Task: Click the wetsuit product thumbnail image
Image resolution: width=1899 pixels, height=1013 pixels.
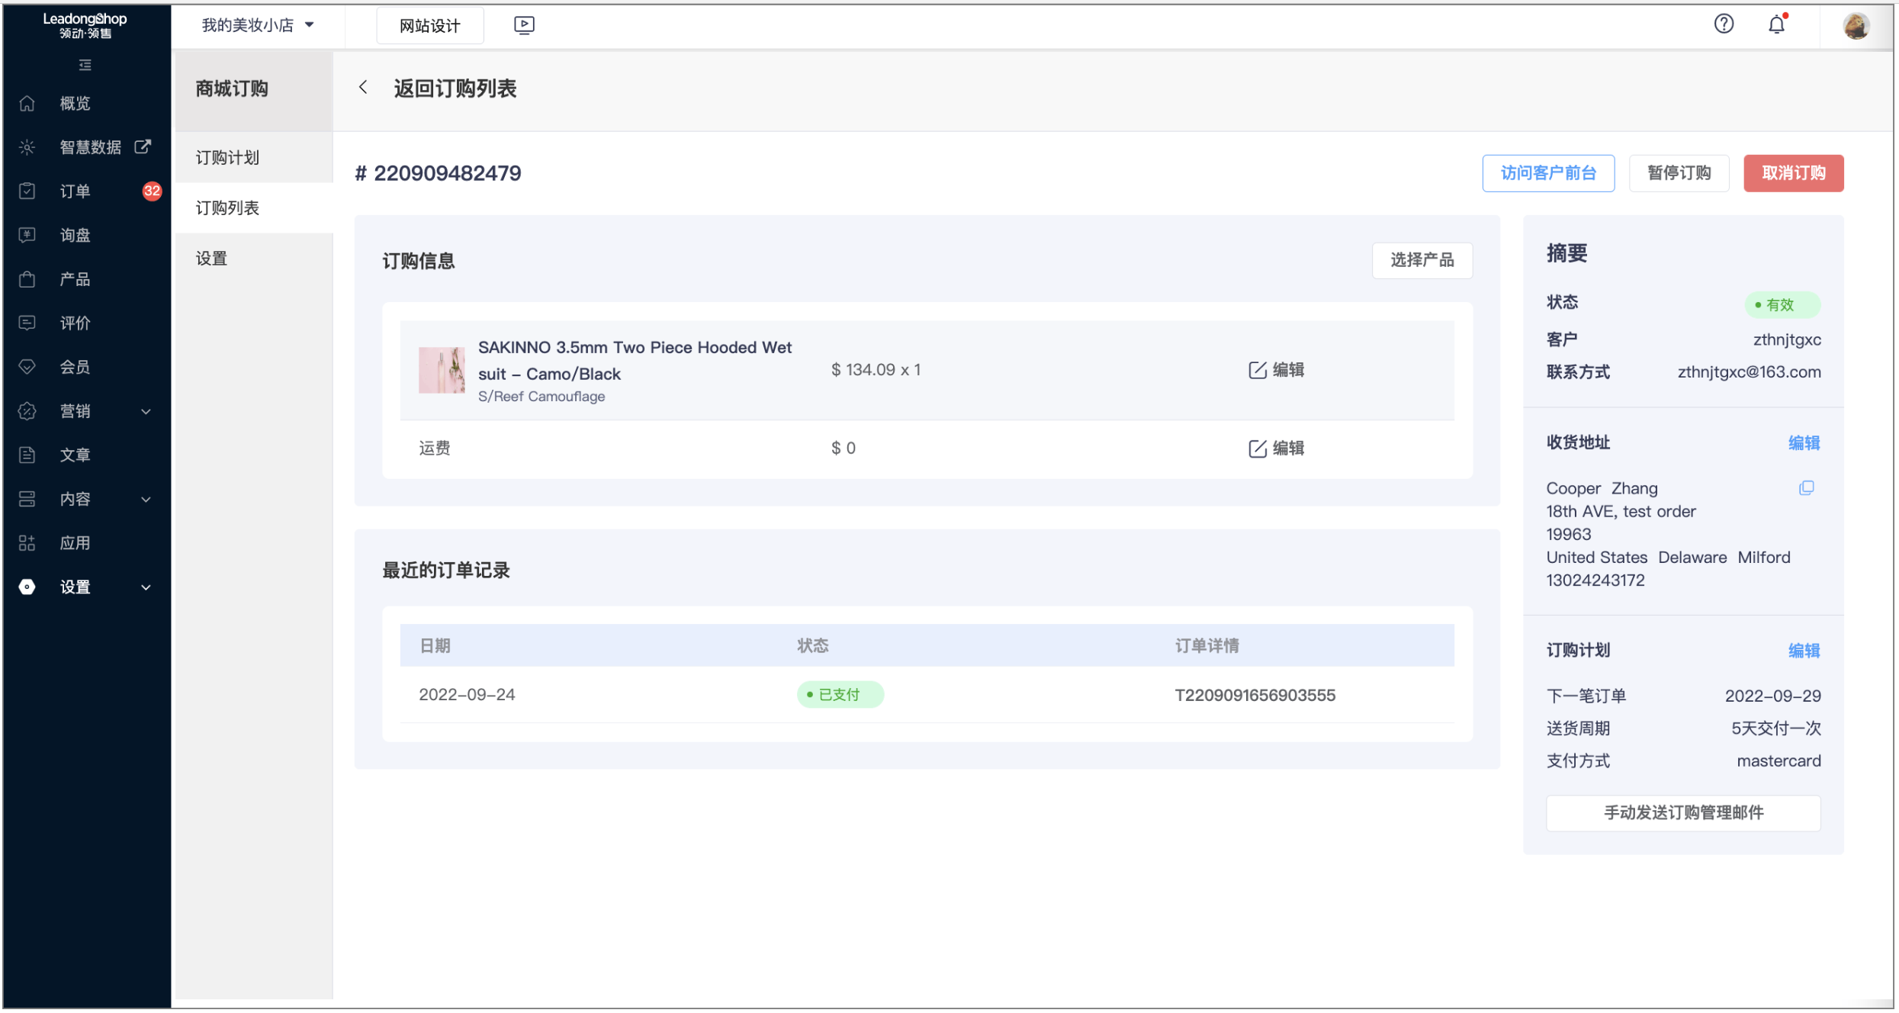Action: click(x=442, y=370)
